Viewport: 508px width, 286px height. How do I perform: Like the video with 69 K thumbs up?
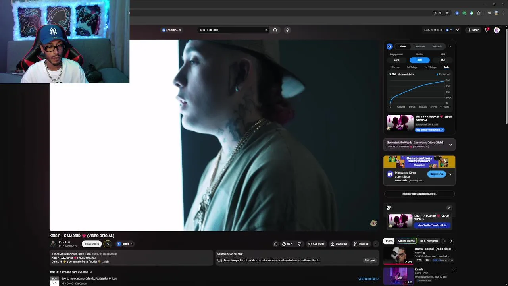point(287,244)
